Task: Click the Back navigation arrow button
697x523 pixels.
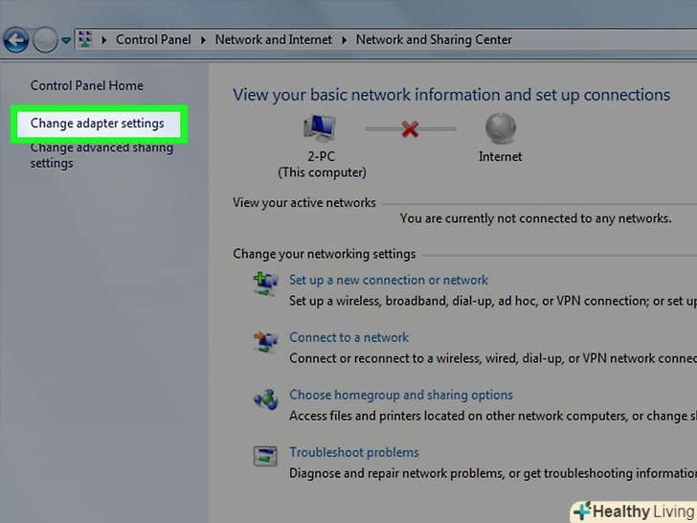Action: 16,40
